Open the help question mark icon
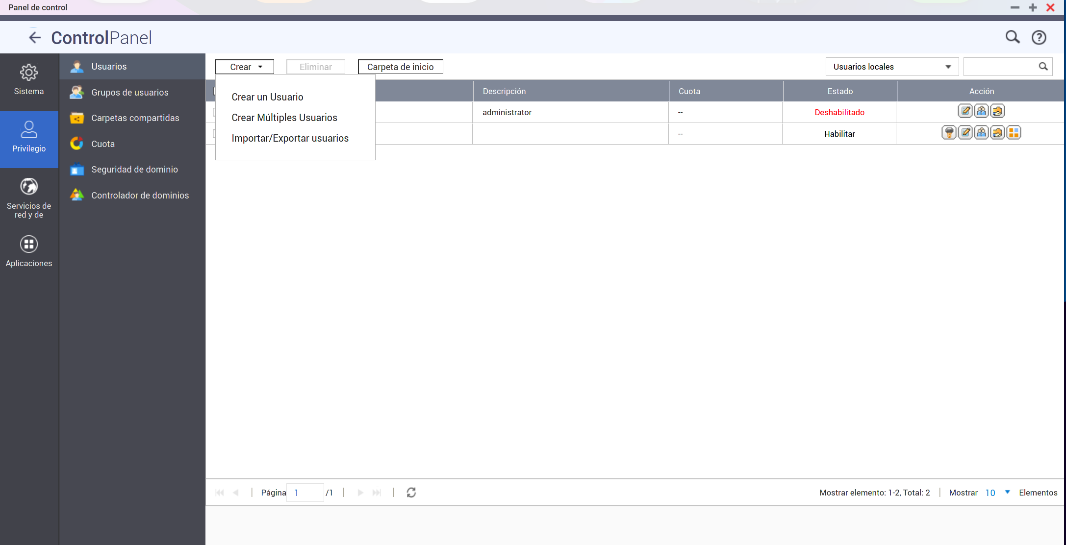Screen dimensions: 1066x545 [x=1039, y=38]
